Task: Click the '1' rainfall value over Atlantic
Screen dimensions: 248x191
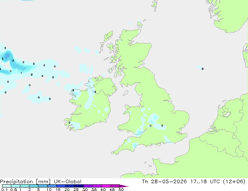Action: click(21, 73)
